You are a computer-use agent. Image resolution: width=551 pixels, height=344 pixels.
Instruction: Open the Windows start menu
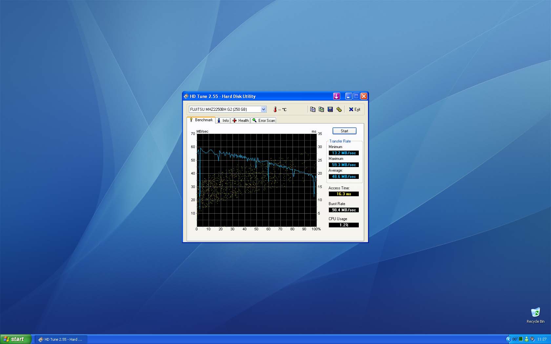coord(16,339)
